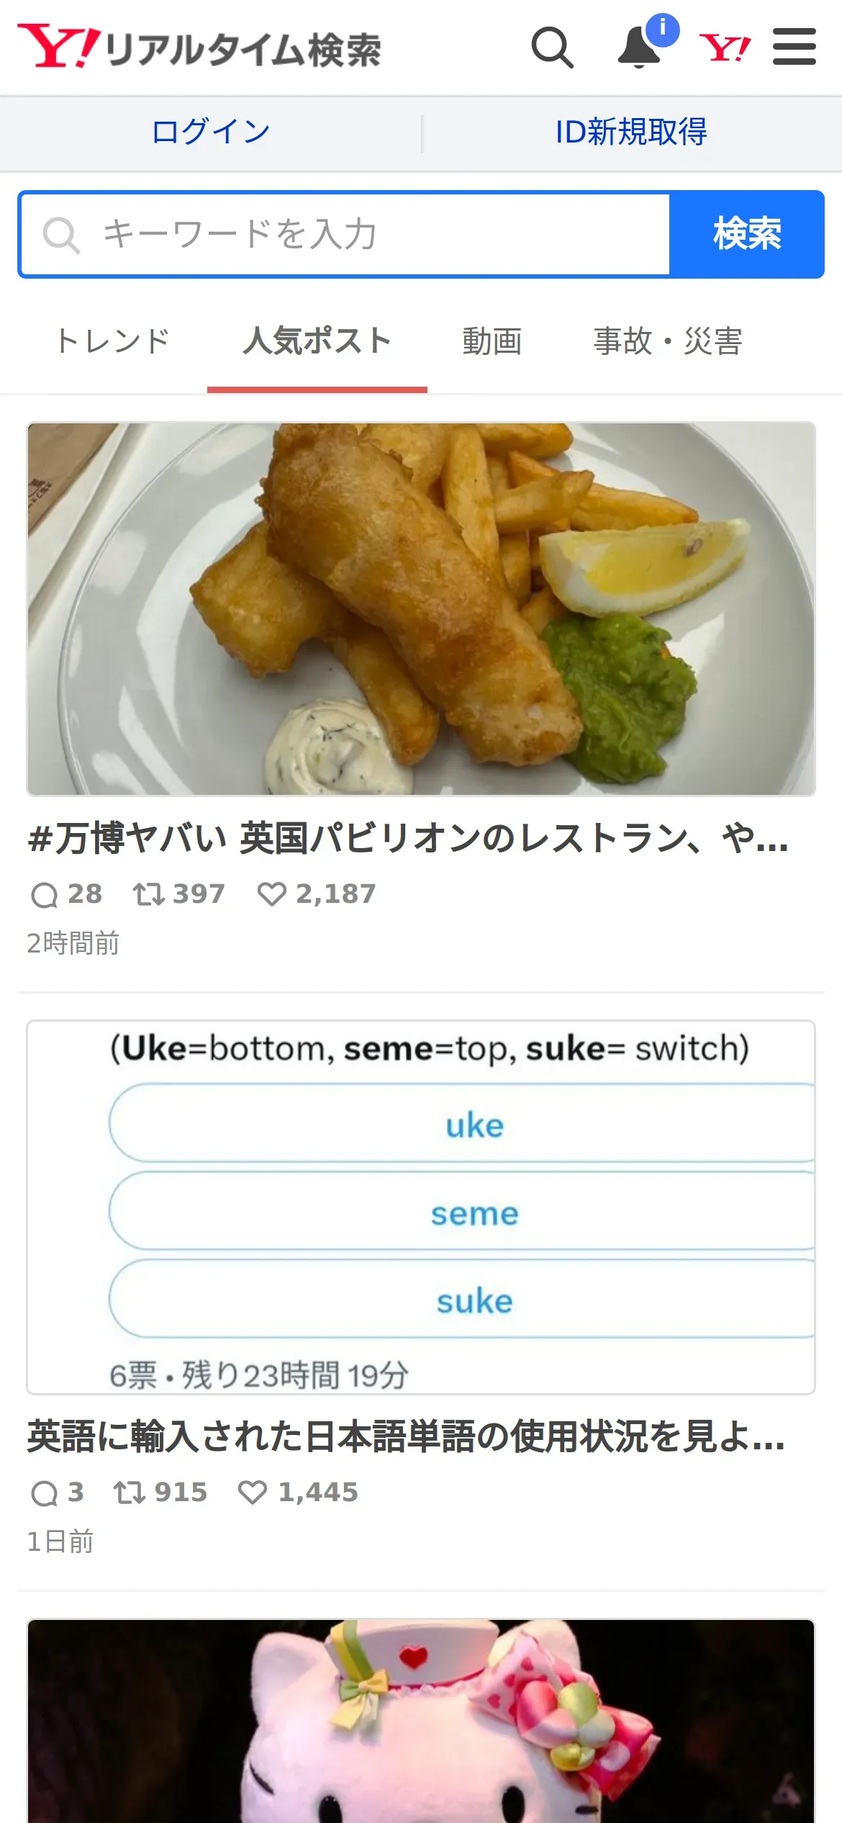842x1823 pixels.
Task: Switch to the トレンド tab
Action: [x=113, y=341]
